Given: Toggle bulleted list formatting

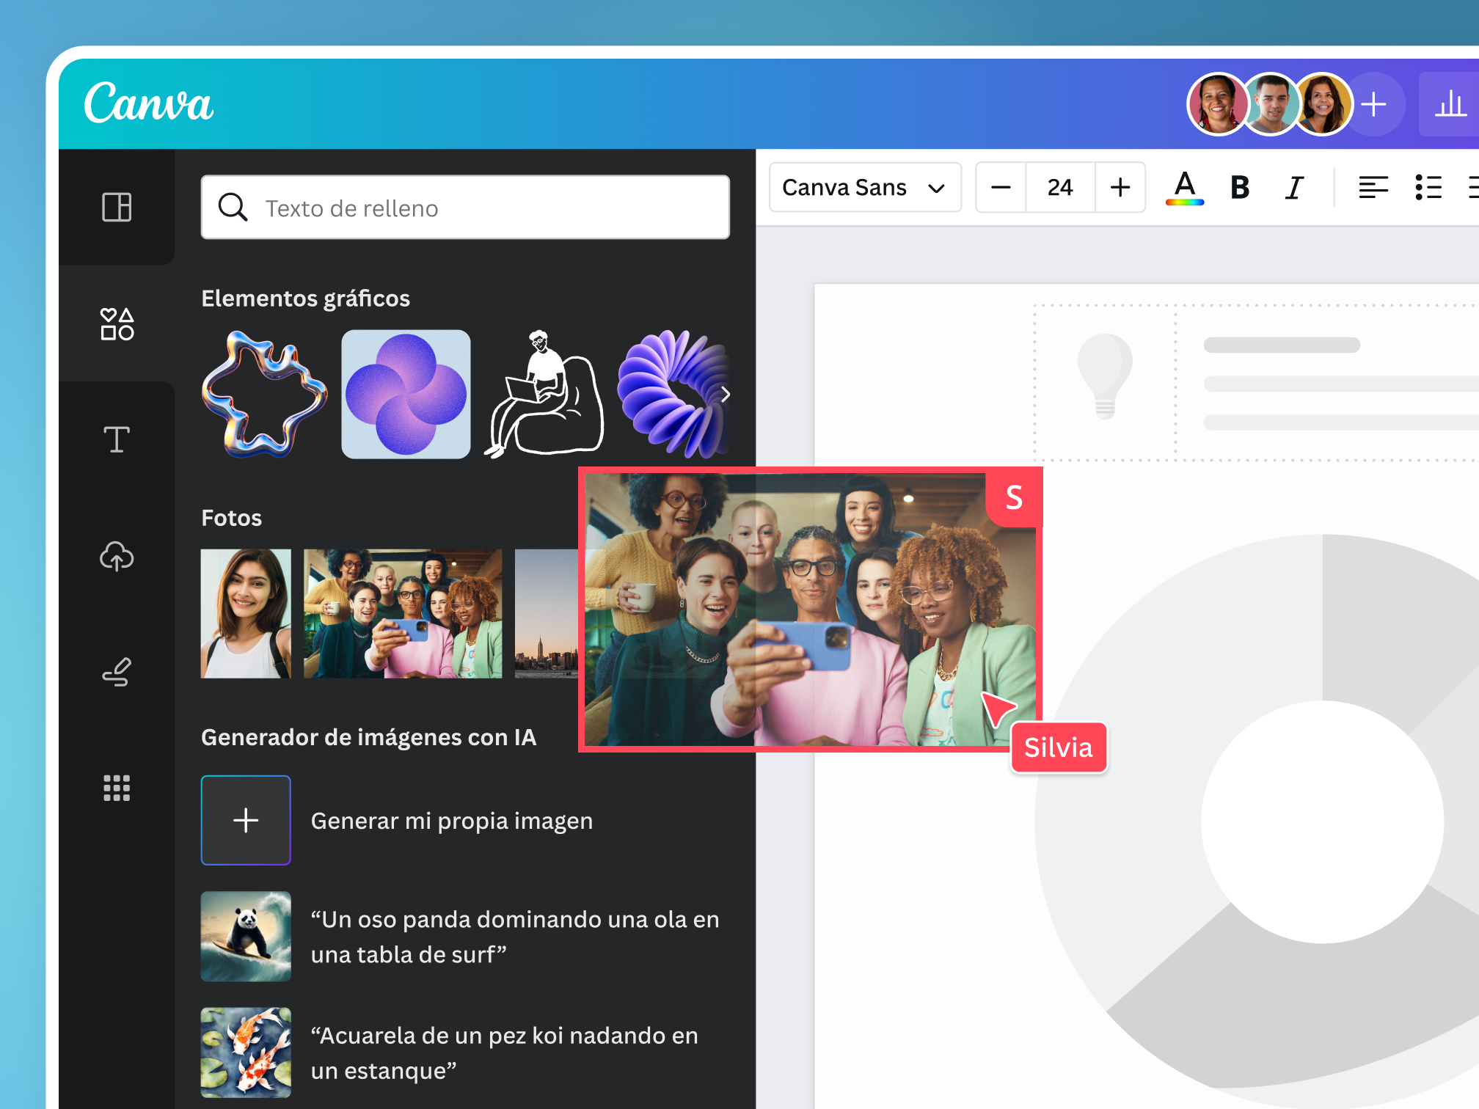Looking at the screenshot, I should pyautogui.click(x=1428, y=188).
